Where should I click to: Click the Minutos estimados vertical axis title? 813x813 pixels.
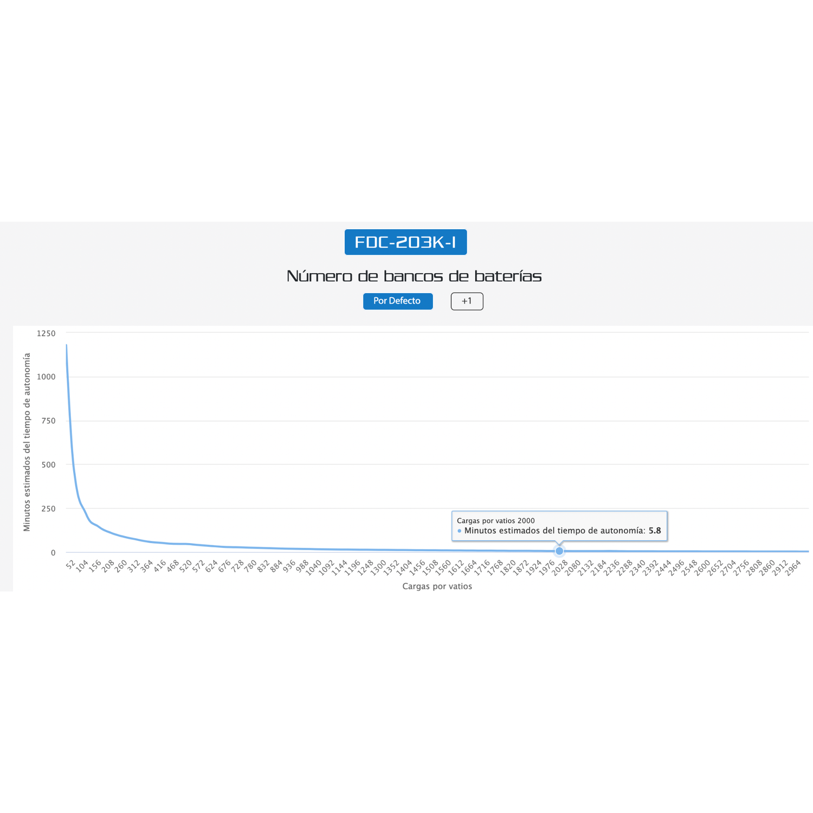click(x=27, y=442)
